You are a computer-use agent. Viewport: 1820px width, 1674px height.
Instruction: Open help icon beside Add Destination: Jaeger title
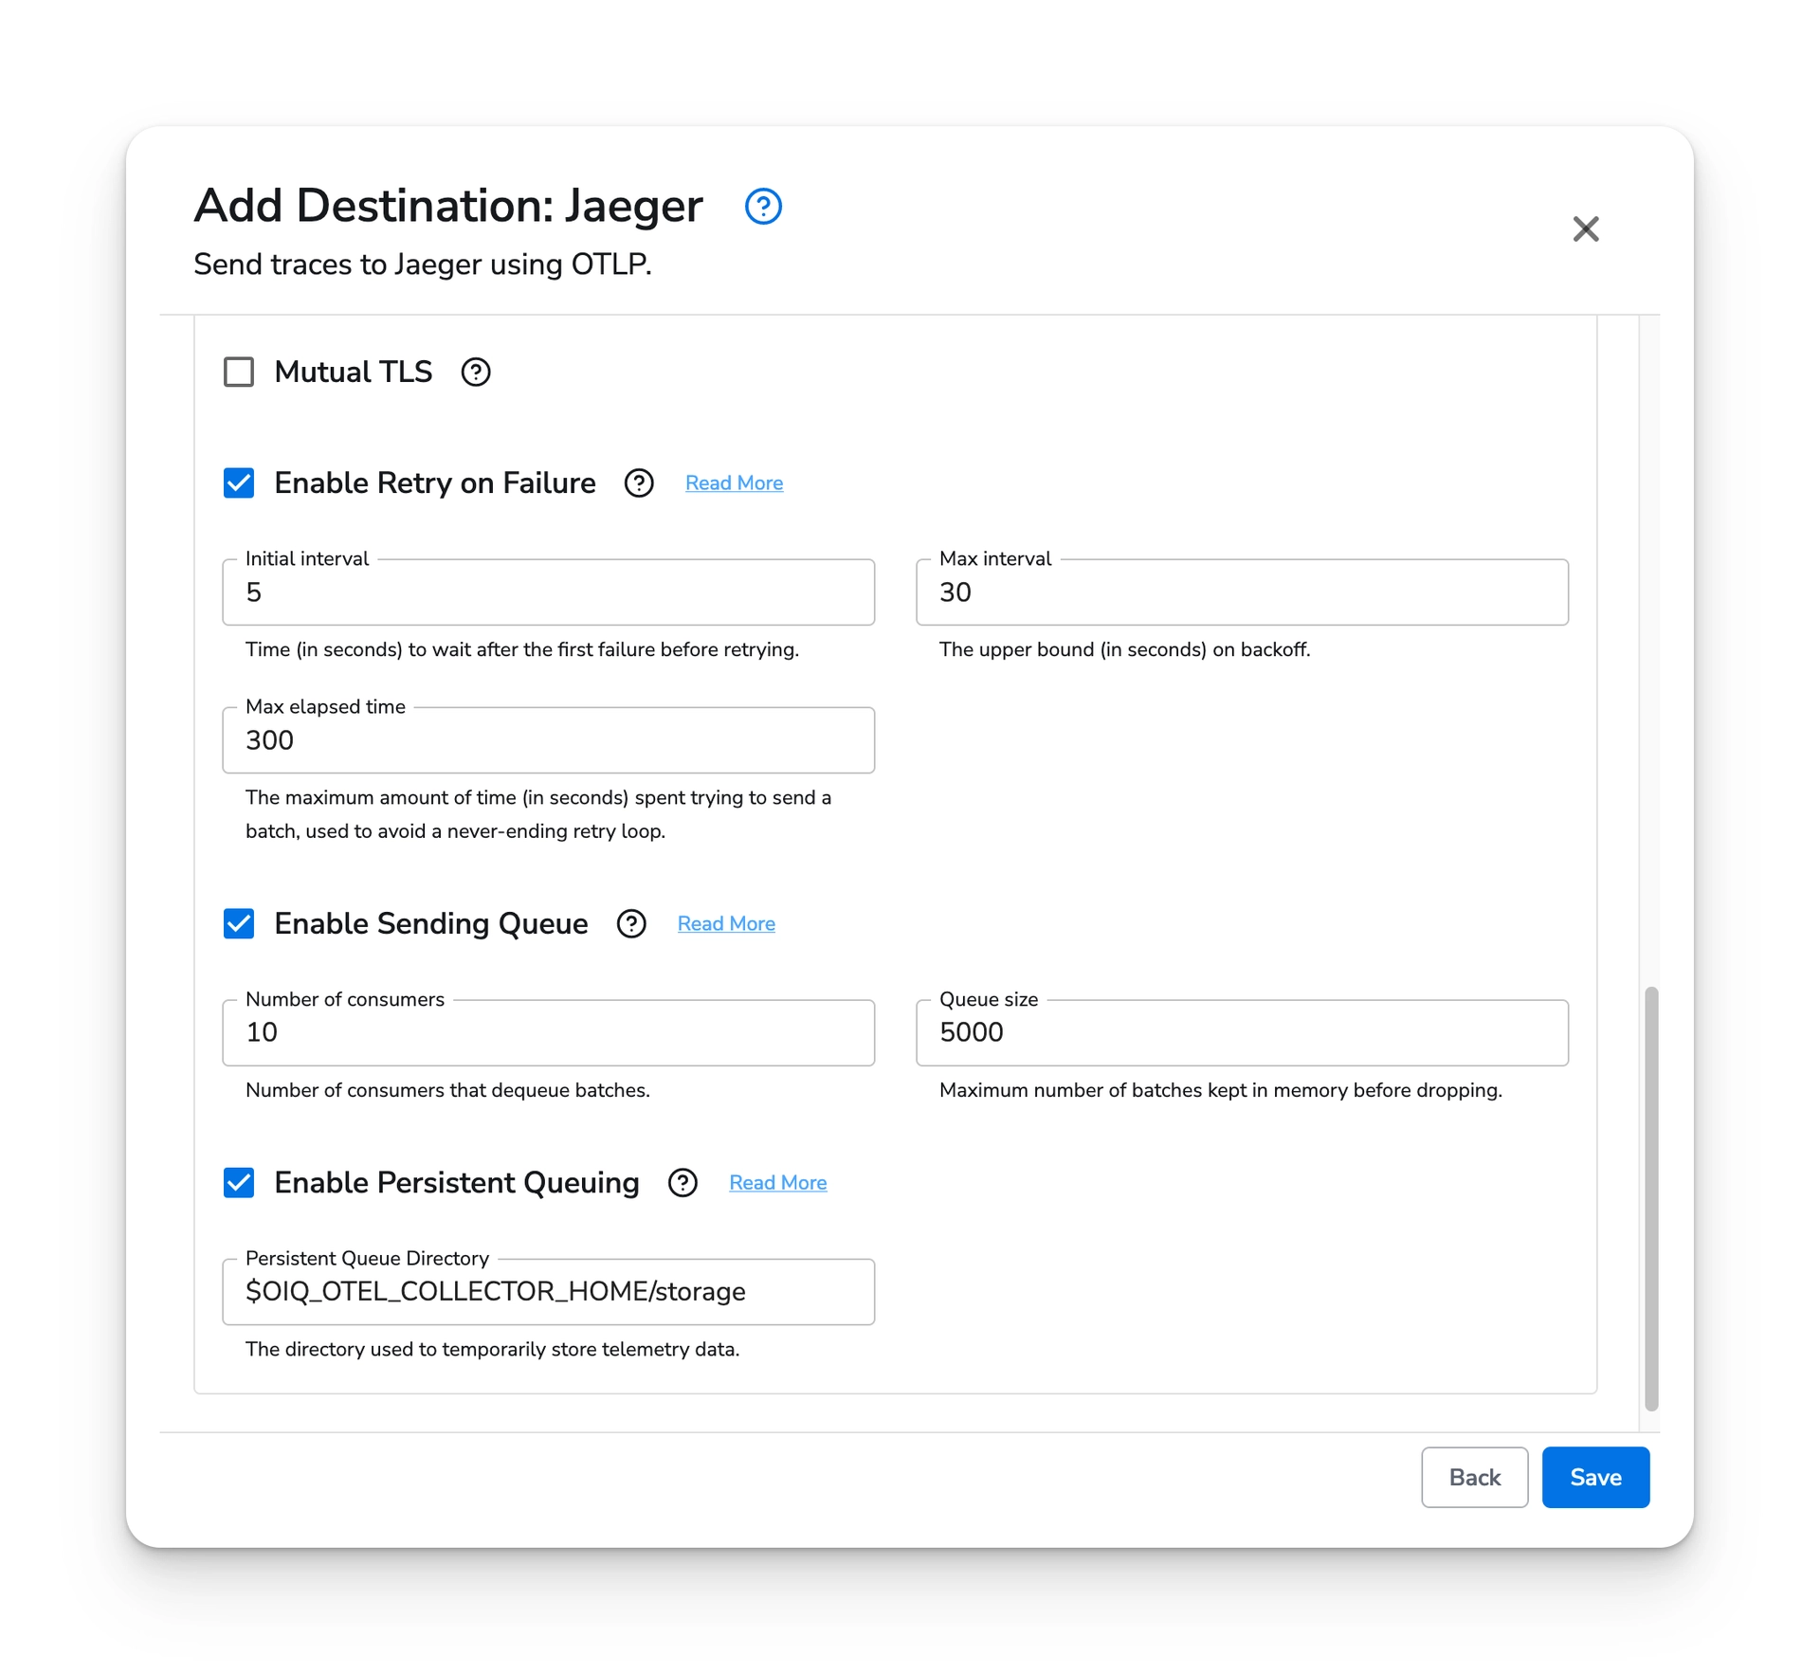click(x=763, y=206)
